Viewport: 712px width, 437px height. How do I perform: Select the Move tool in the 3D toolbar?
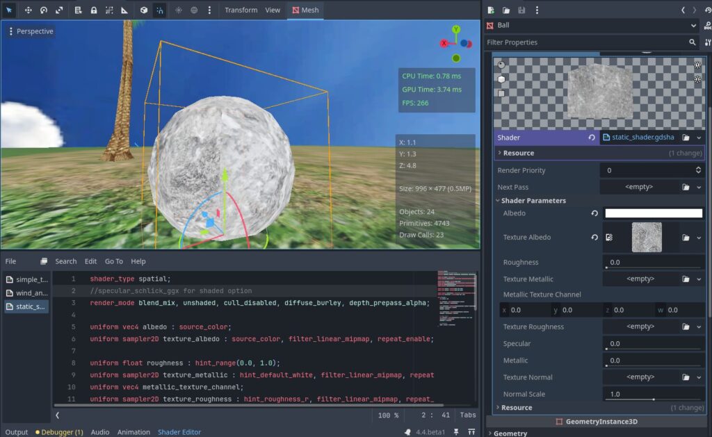point(28,10)
